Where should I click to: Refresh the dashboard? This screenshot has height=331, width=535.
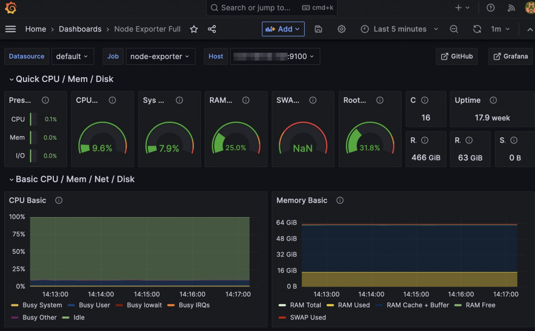(x=477, y=29)
